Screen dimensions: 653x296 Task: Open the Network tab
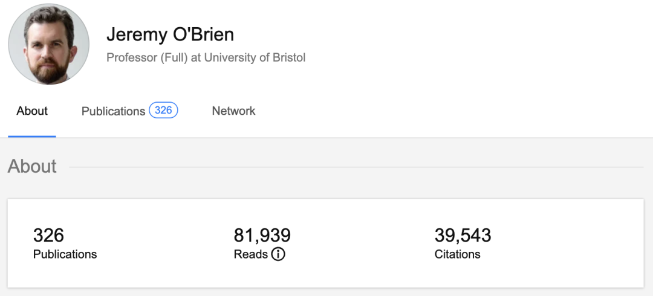[233, 111]
